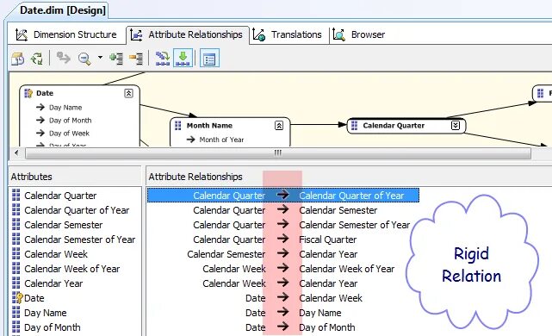Click the Calendar Week attribute list icon
Viewport: 552px width, 336px height.
pyautogui.click(x=16, y=254)
